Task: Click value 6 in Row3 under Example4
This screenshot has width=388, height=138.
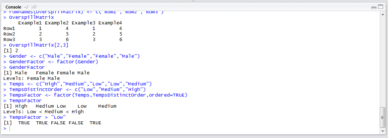Action: (x=120, y=40)
